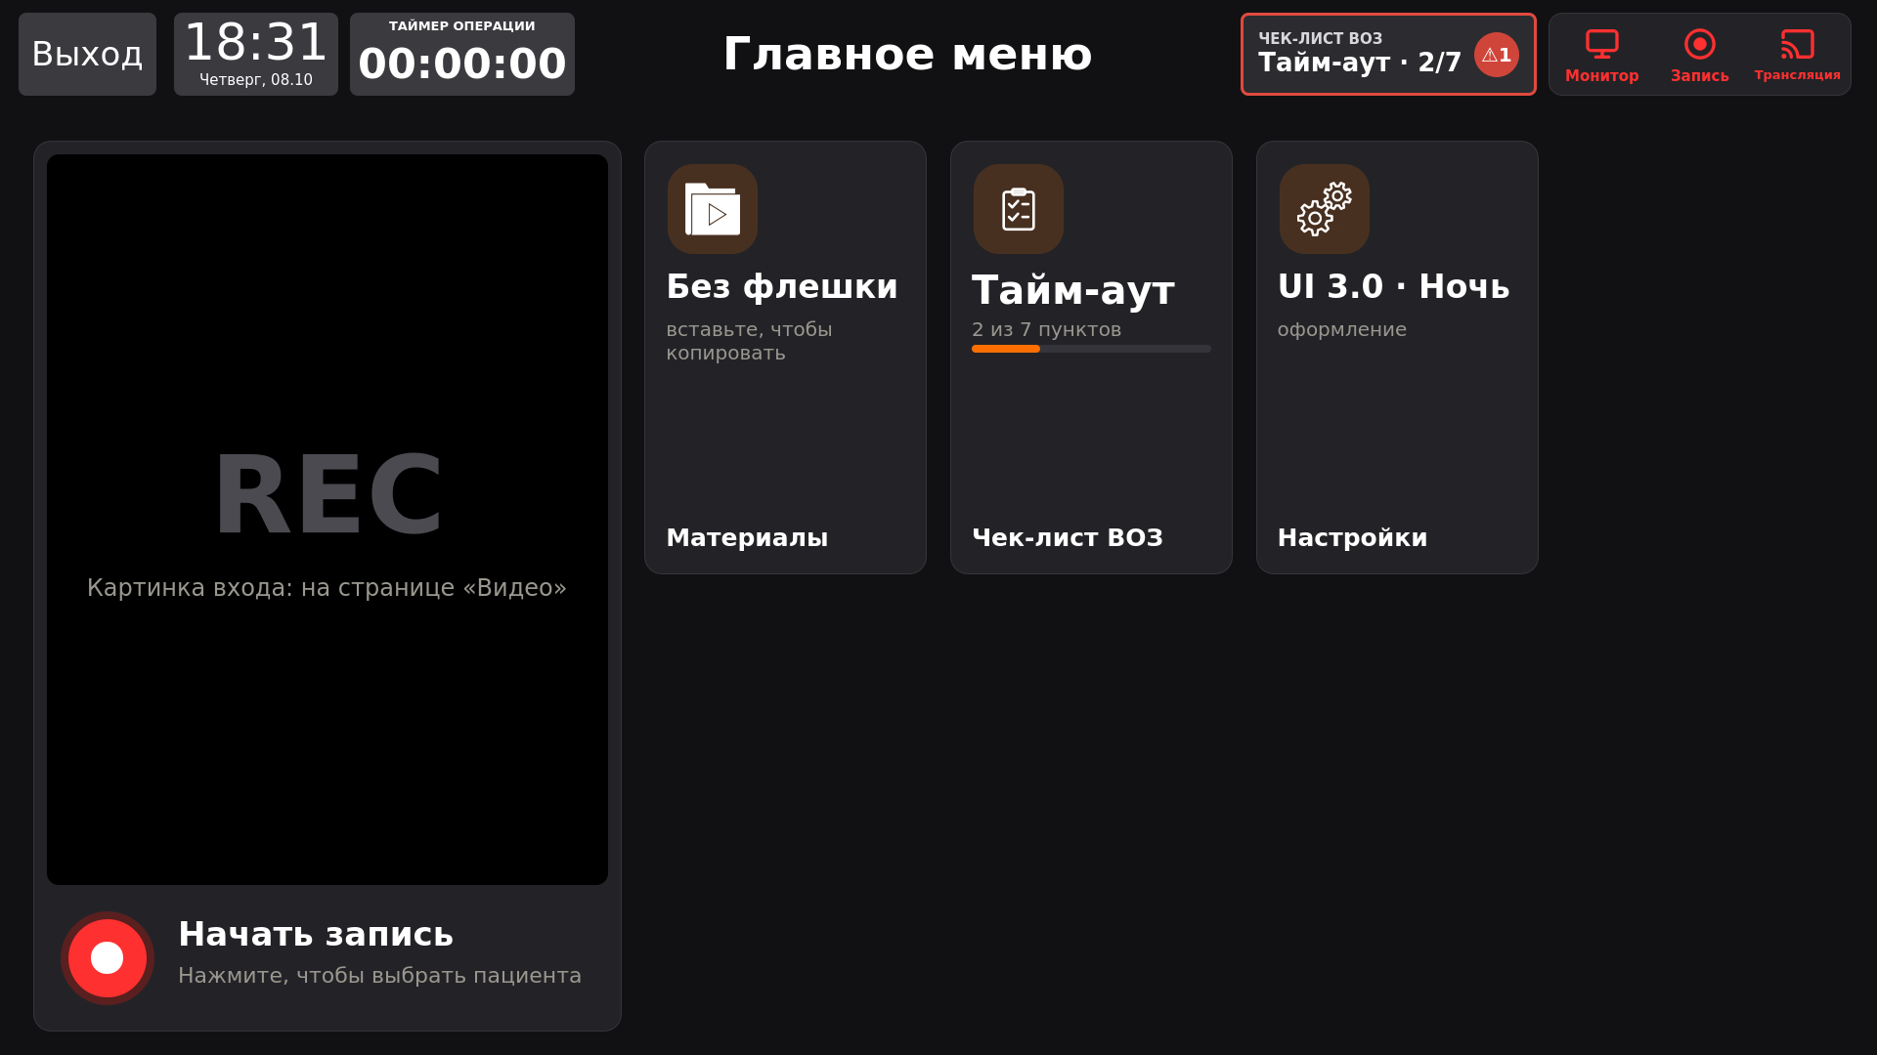Click the 'Тайм-аут' card heading

tap(1072, 290)
